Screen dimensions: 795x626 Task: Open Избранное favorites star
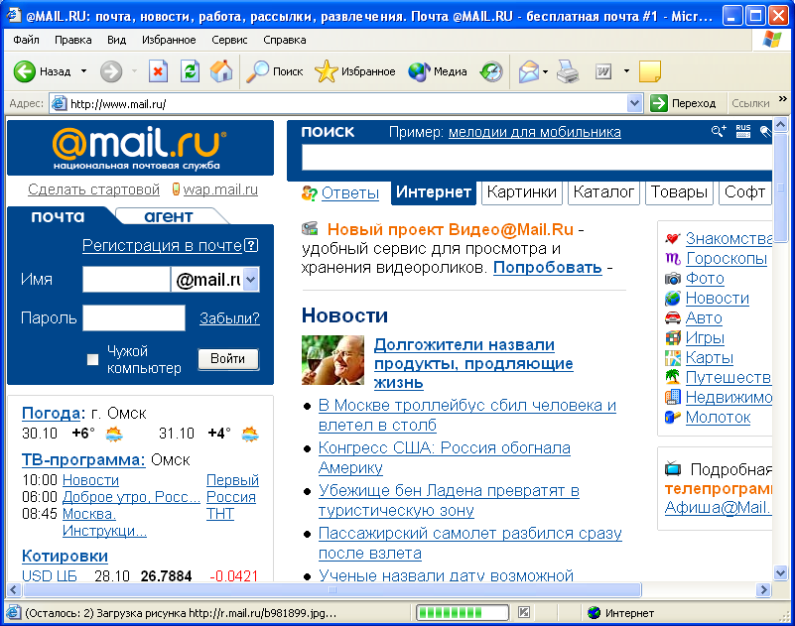pos(355,71)
